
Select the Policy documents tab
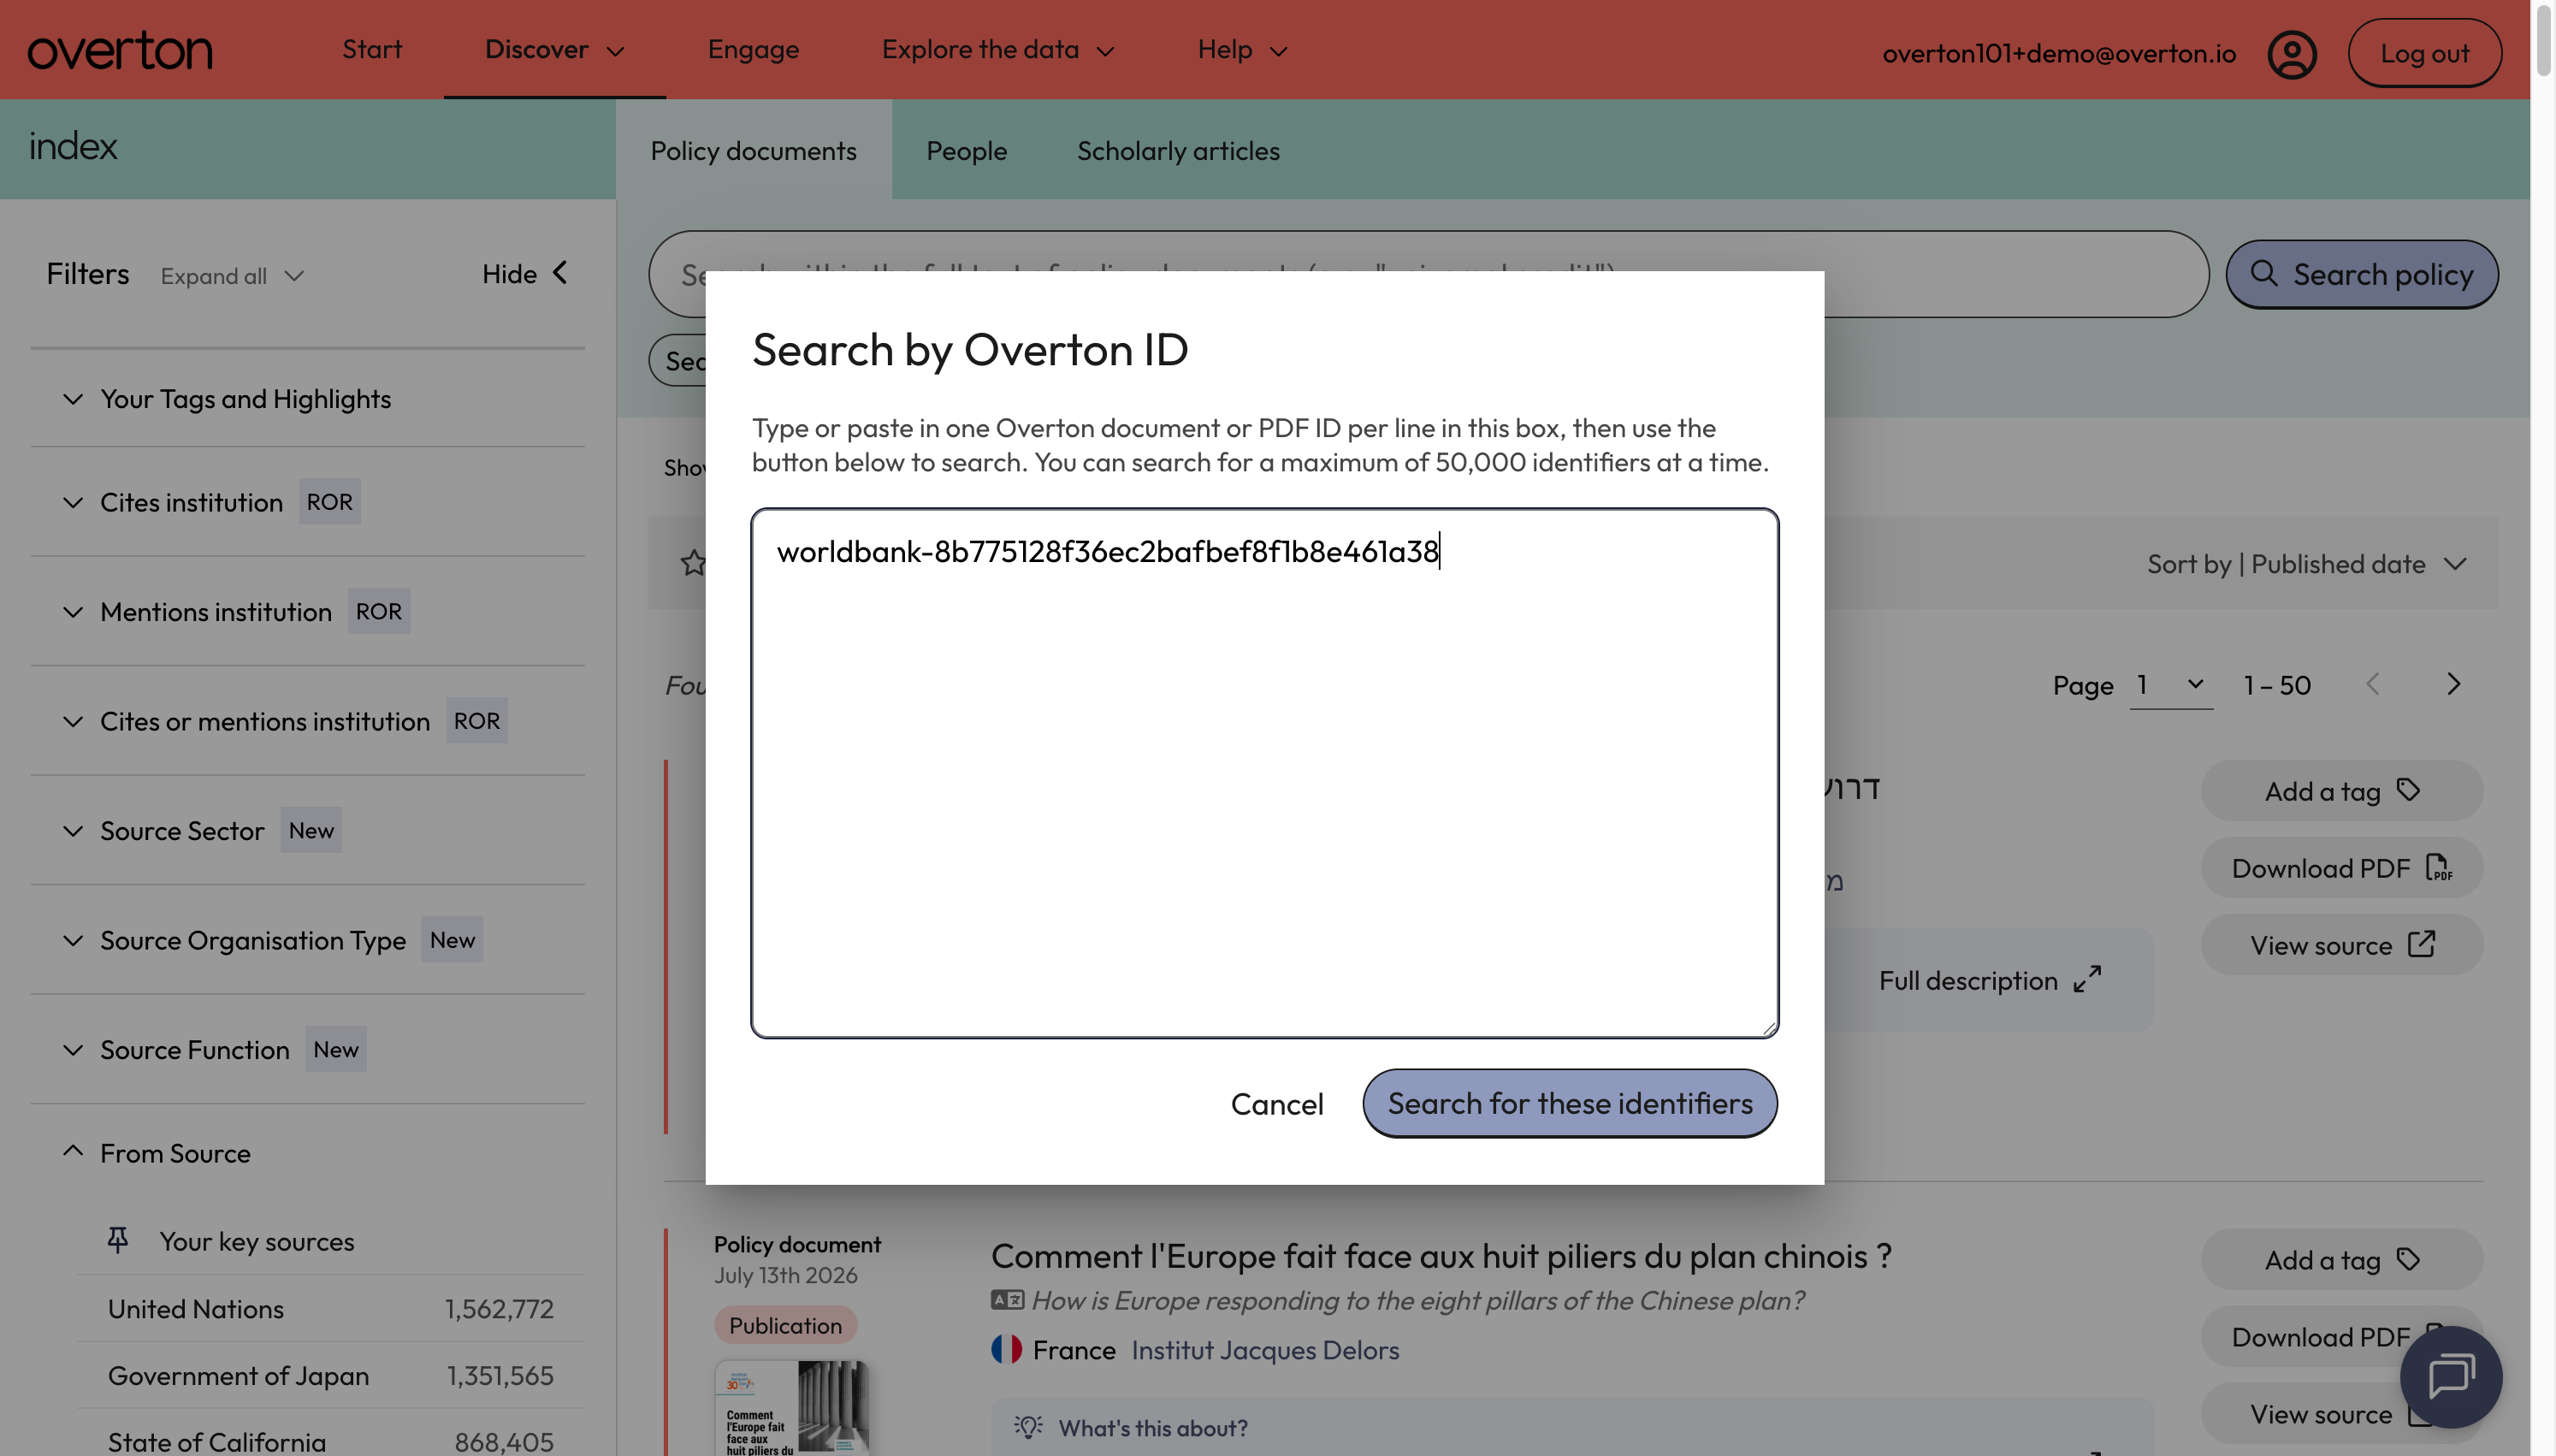pos(753,150)
